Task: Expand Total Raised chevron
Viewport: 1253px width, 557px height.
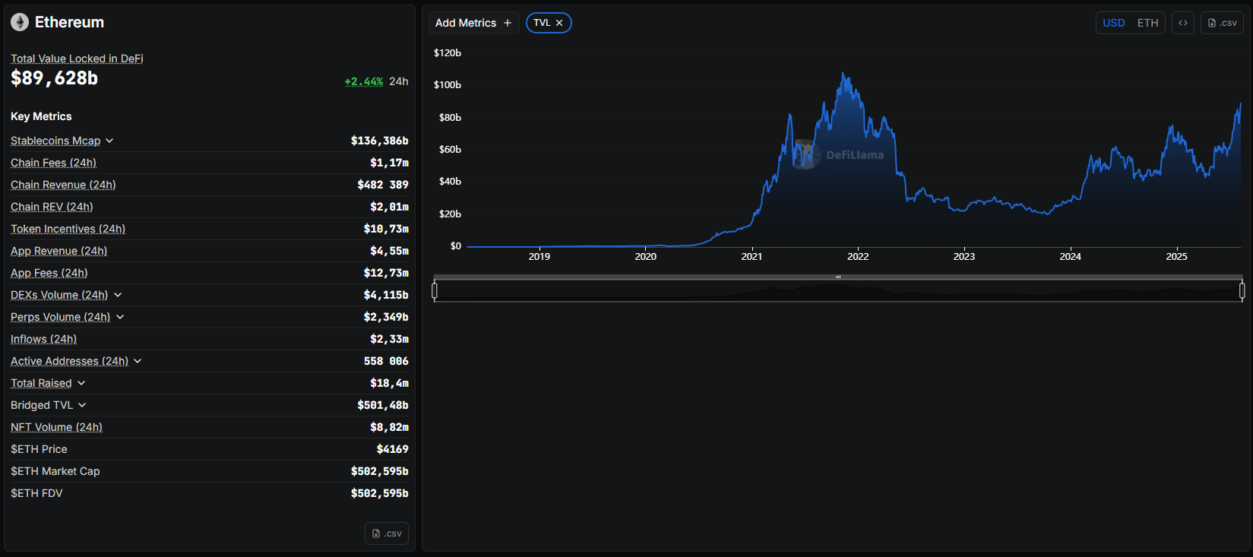Action: pos(81,383)
